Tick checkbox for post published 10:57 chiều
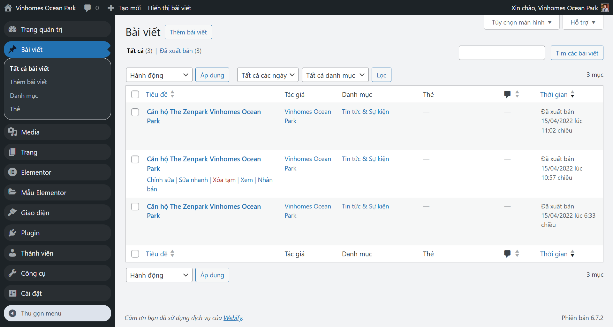 pos(135,159)
